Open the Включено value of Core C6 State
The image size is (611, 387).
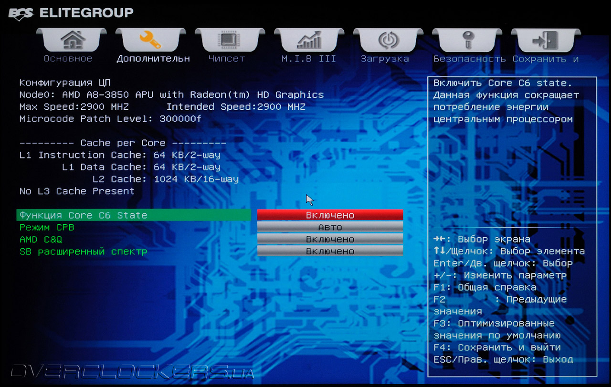coord(330,215)
